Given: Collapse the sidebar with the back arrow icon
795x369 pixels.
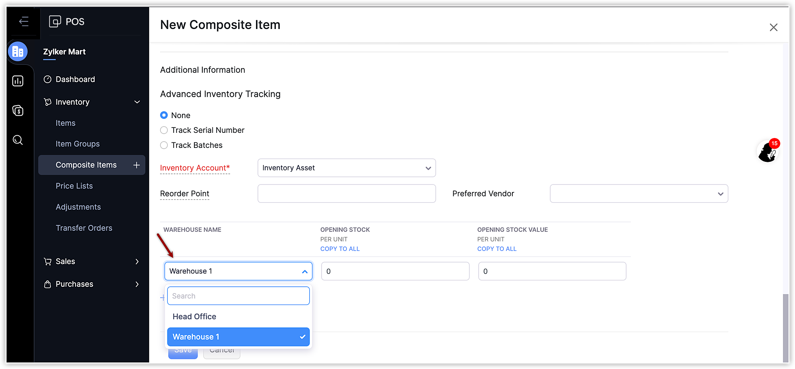Looking at the screenshot, I should point(24,21).
